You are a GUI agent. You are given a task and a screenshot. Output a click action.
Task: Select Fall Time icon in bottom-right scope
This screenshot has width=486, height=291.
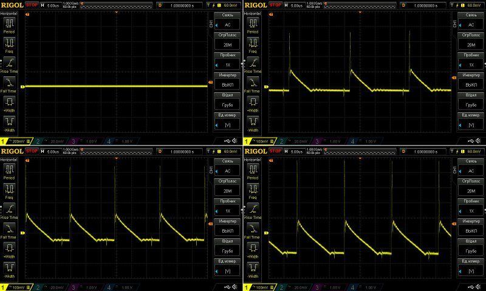pos(252,230)
